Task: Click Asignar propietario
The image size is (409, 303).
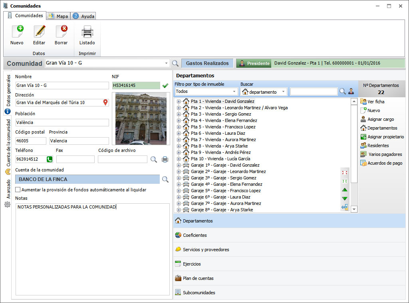Action: (382, 137)
